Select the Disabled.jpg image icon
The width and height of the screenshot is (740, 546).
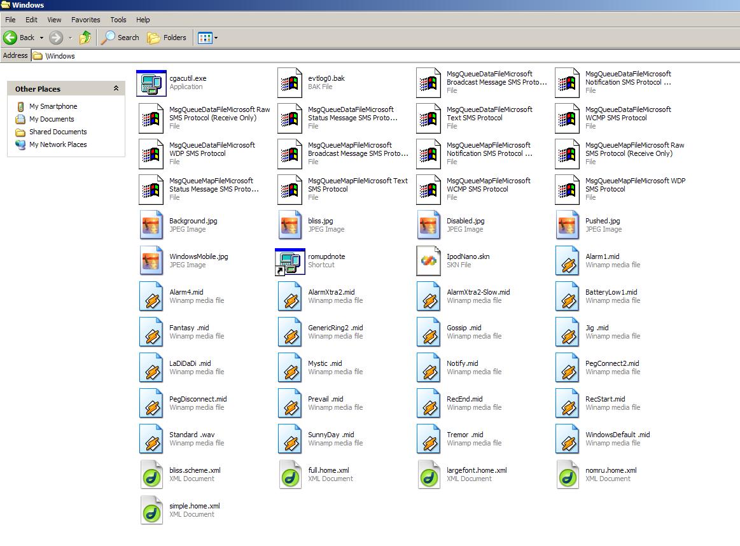click(x=428, y=225)
